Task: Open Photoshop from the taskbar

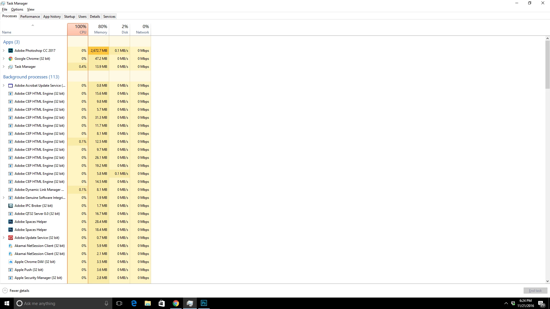Action: pyautogui.click(x=204, y=303)
